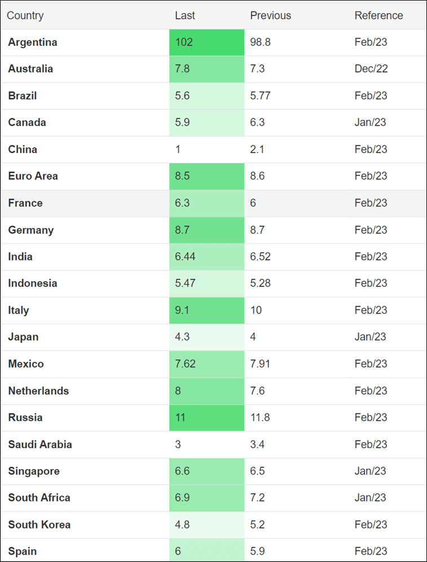Open the Saudi Arabia link
The height and width of the screenshot is (562, 427).
40,444
